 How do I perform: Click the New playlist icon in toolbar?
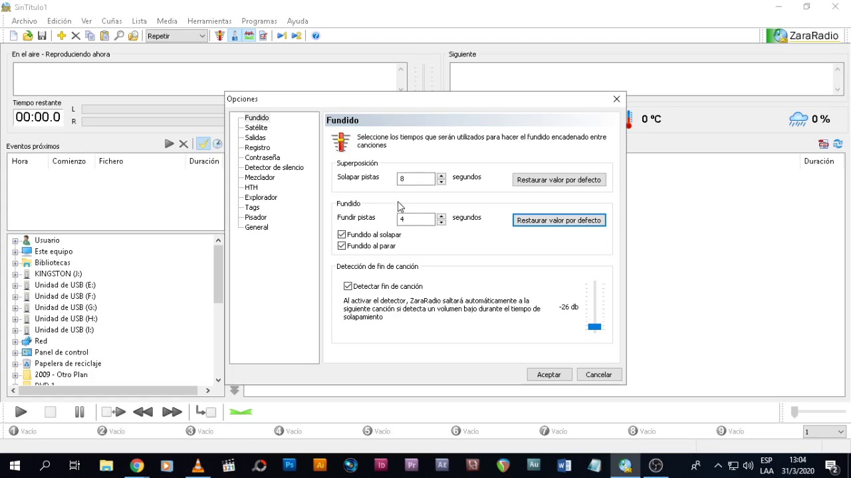[x=13, y=36]
